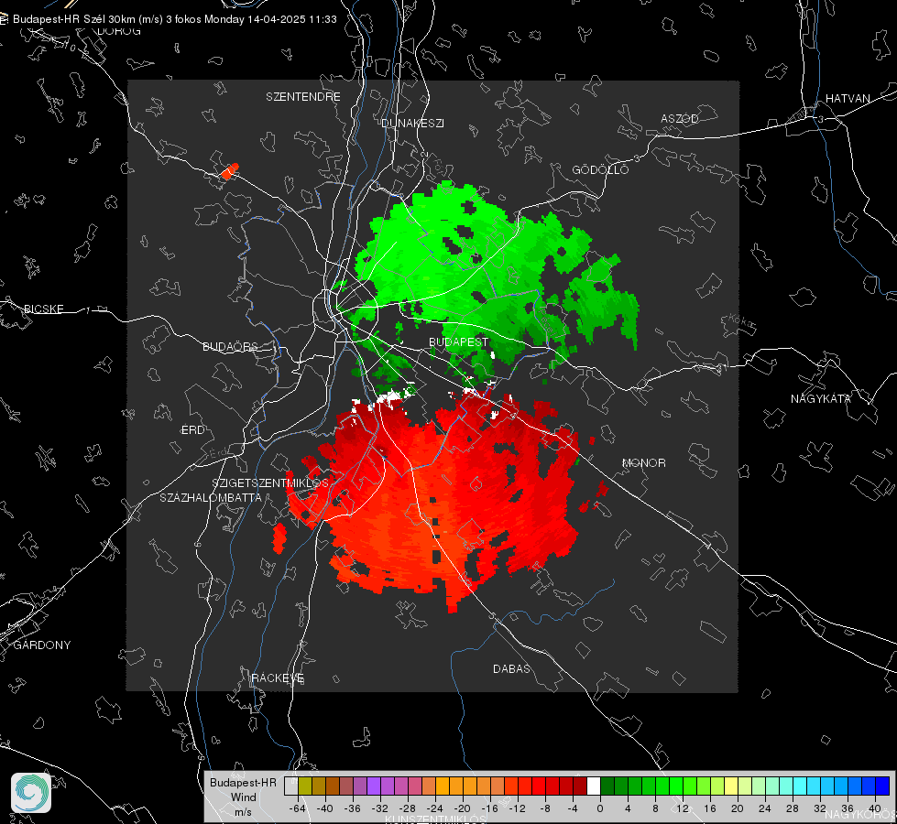Click the DABAS town label

(x=511, y=668)
